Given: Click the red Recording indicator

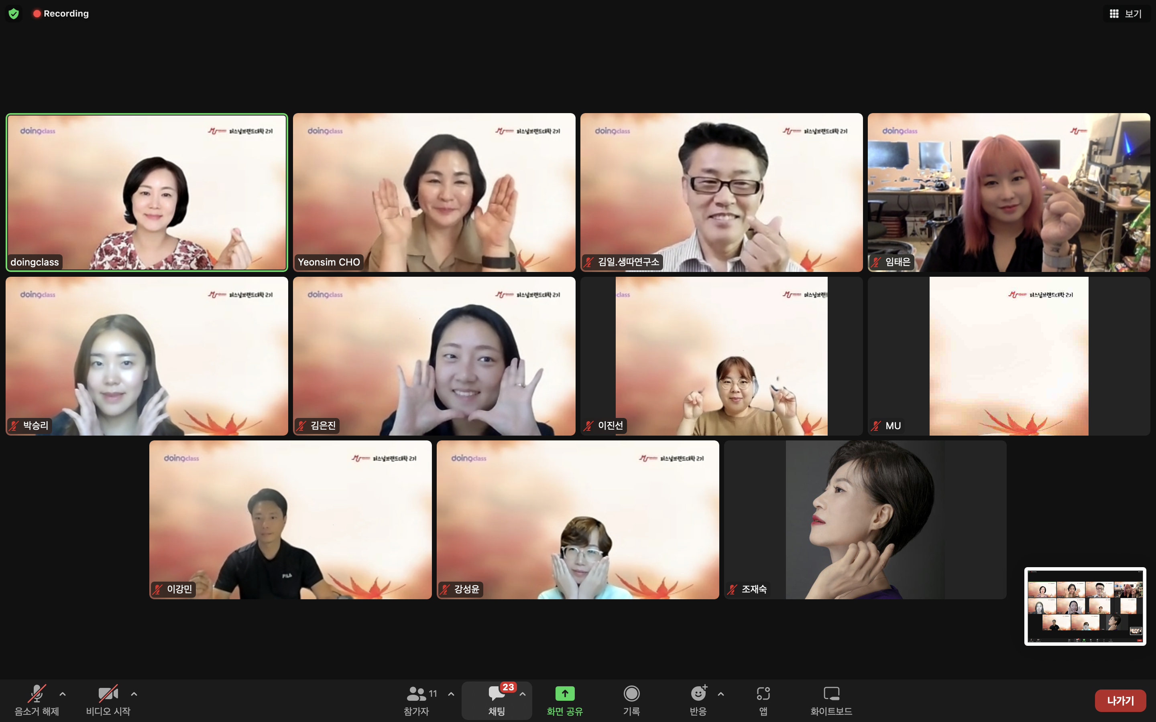Looking at the screenshot, I should point(61,13).
